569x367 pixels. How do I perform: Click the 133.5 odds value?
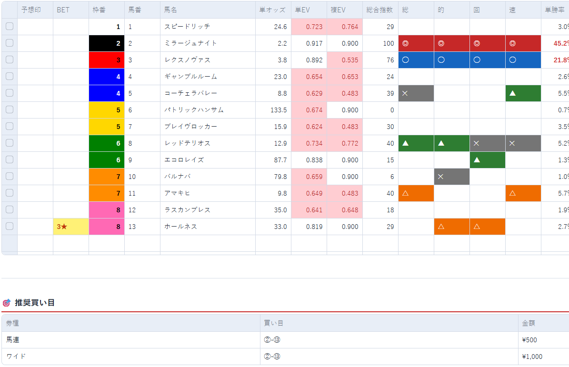click(279, 110)
